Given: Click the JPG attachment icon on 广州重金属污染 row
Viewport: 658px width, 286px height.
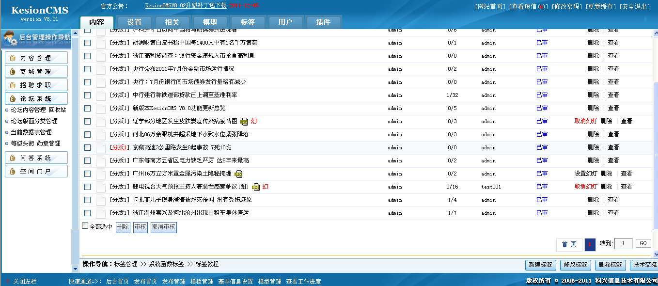Looking at the screenshot, I should point(237,173).
